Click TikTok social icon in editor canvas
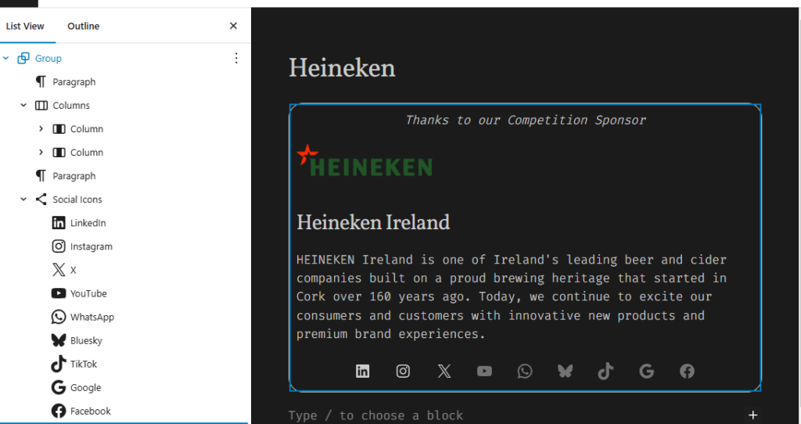 [606, 372]
